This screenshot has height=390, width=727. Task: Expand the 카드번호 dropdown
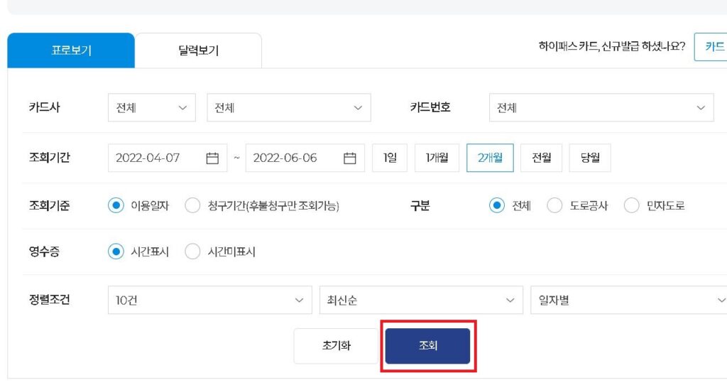(x=601, y=107)
